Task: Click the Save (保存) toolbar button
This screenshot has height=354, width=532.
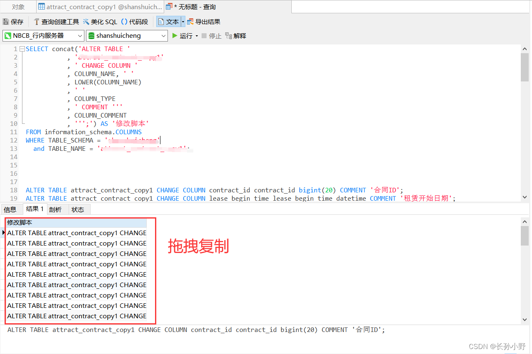Action: pyautogui.click(x=13, y=22)
